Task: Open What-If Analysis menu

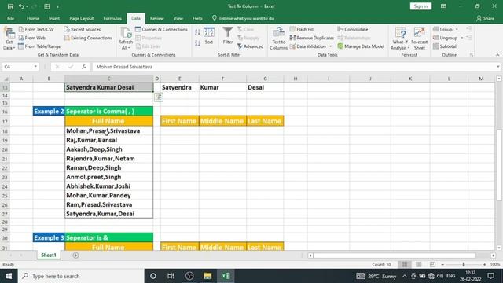Action: pyautogui.click(x=400, y=39)
